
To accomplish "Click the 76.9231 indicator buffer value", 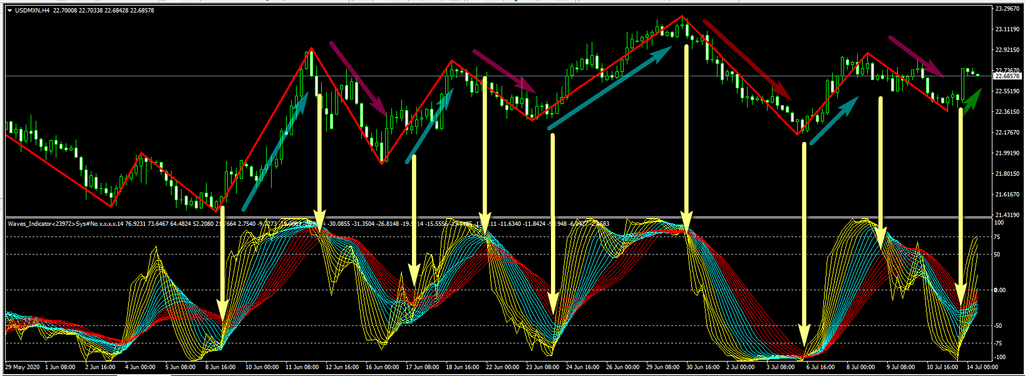I will [136, 223].
